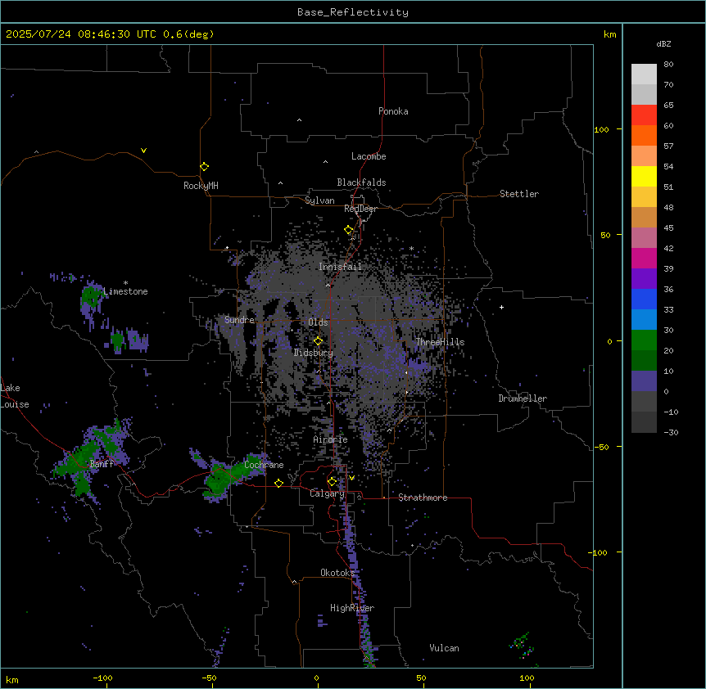This screenshot has height=689, width=706.
Task: Click the Blackfalds city label
Action: (361, 182)
